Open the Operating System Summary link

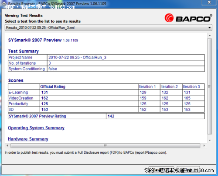click(x=36, y=128)
